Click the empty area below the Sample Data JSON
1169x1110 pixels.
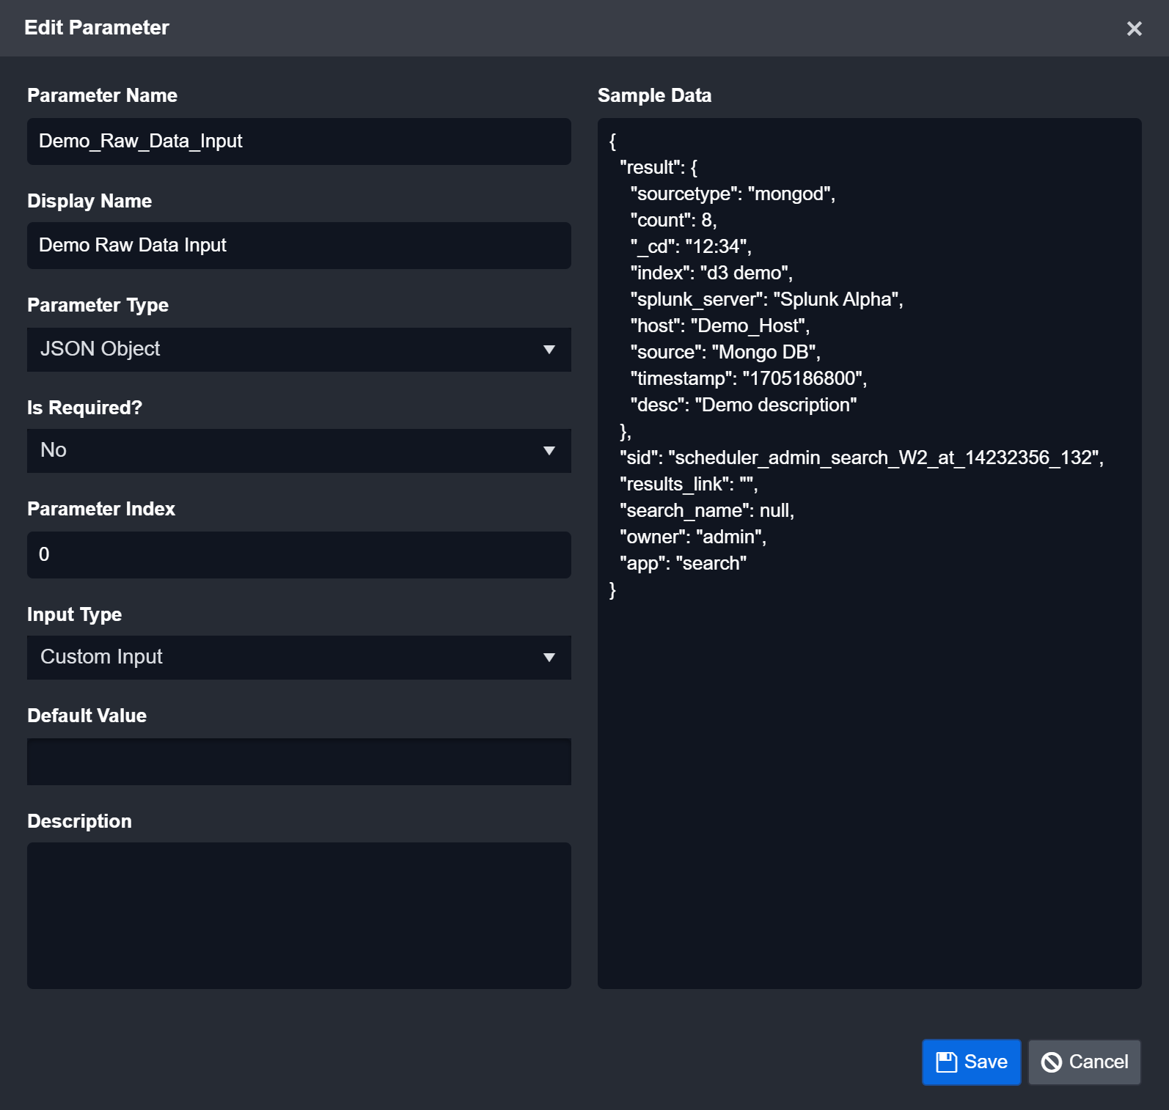(x=869, y=792)
